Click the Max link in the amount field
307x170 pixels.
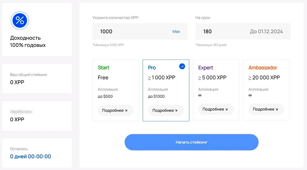[176, 31]
